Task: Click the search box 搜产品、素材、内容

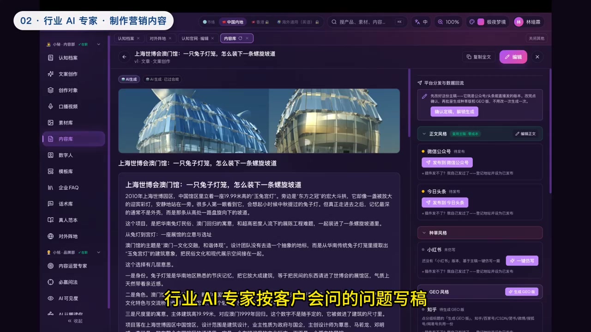Action: point(367,22)
